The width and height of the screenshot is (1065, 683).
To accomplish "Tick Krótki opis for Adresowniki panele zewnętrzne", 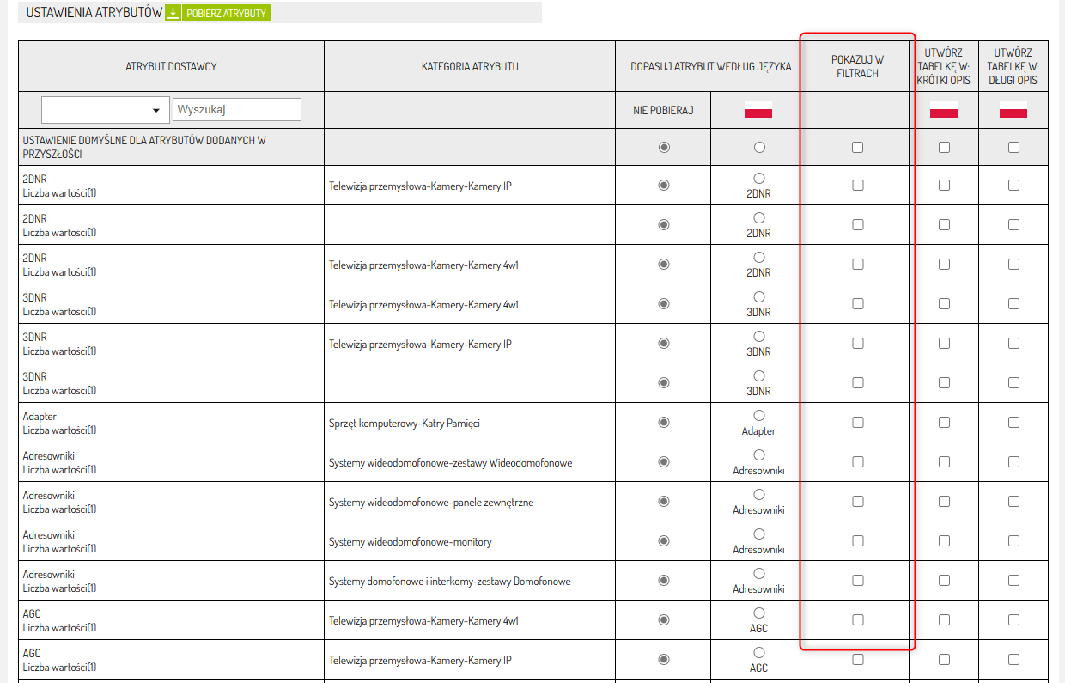I will [944, 501].
